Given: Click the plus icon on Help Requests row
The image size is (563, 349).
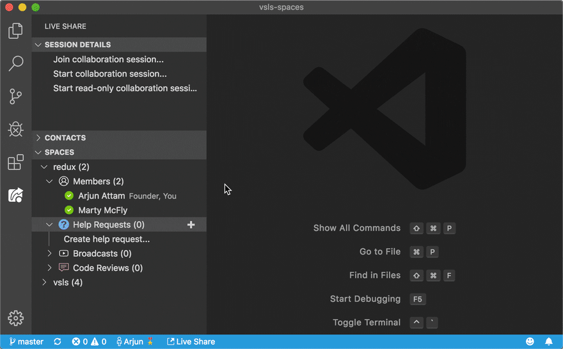Looking at the screenshot, I should (x=191, y=225).
